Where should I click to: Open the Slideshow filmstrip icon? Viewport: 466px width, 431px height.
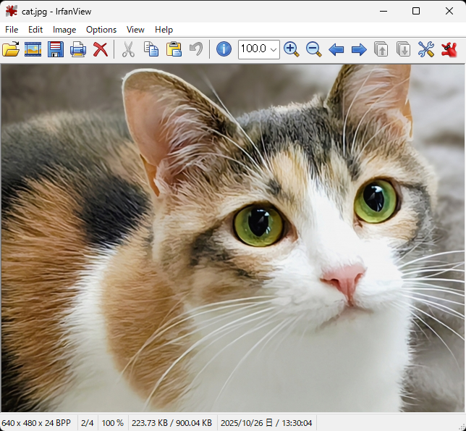coord(33,49)
